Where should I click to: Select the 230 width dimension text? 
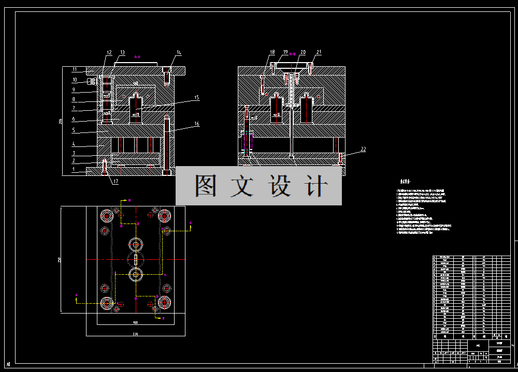point(135,334)
